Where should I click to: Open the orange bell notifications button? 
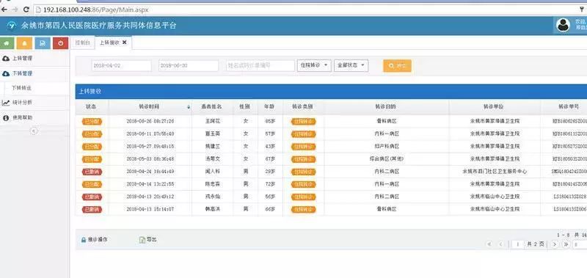pos(24,43)
